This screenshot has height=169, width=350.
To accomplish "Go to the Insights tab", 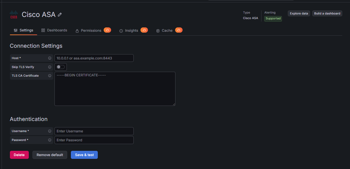I will (x=129, y=30).
